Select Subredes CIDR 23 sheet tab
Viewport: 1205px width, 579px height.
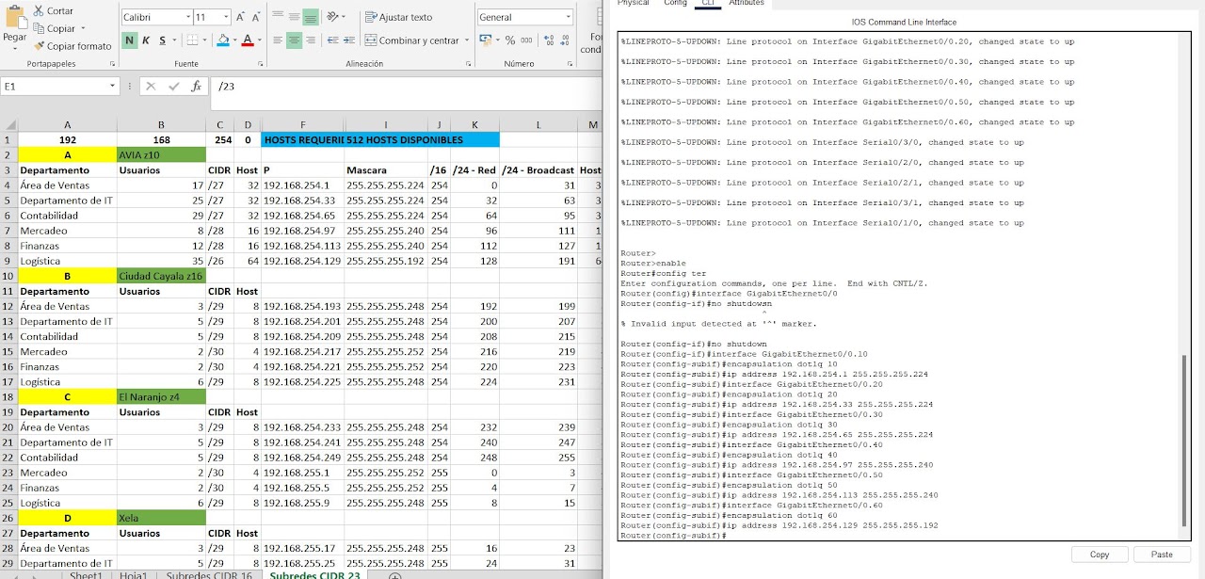pos(314,574)
